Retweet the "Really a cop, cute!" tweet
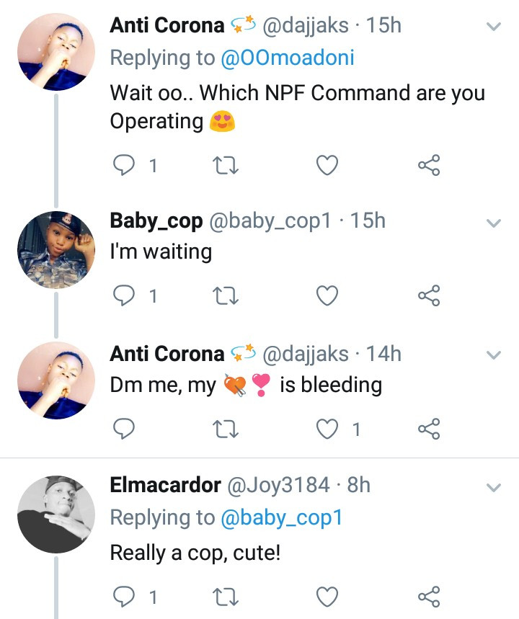This screenshot has height=619, width=519. (226, 597)
